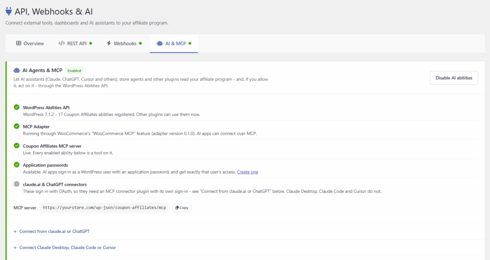Copy the MCP server URL
The width and height of the screenshot is (490, 260).
pyautogui.click(x=181, y=208)
